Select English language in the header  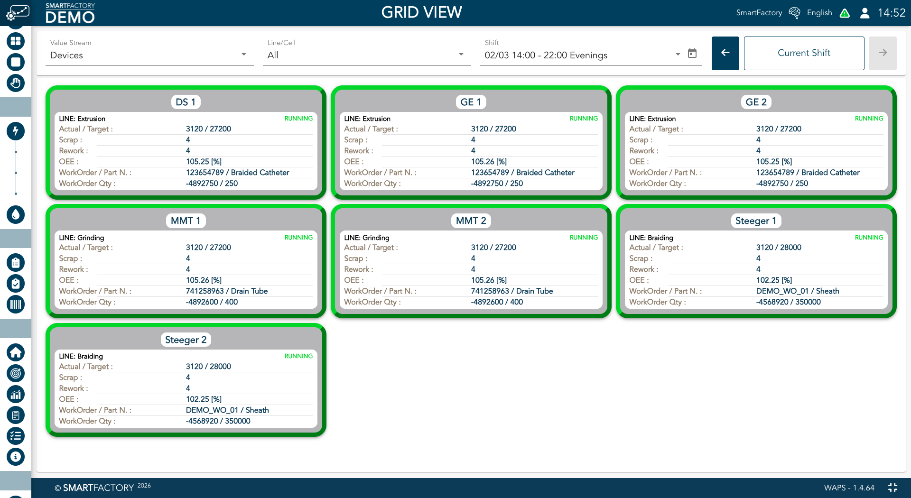click(819, 13)
